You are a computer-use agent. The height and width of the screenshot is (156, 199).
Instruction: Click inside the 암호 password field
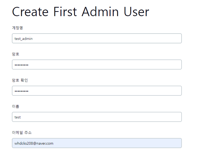(x=97, y=65)
